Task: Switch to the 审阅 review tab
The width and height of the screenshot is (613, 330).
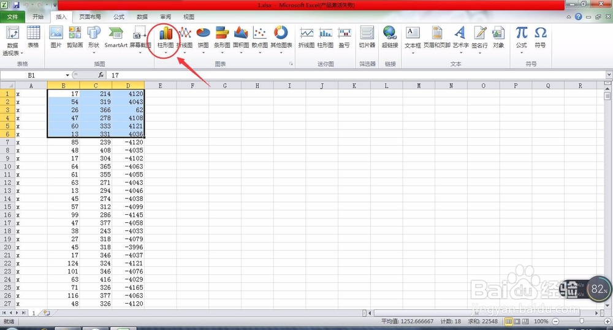Action: point(166,17)
